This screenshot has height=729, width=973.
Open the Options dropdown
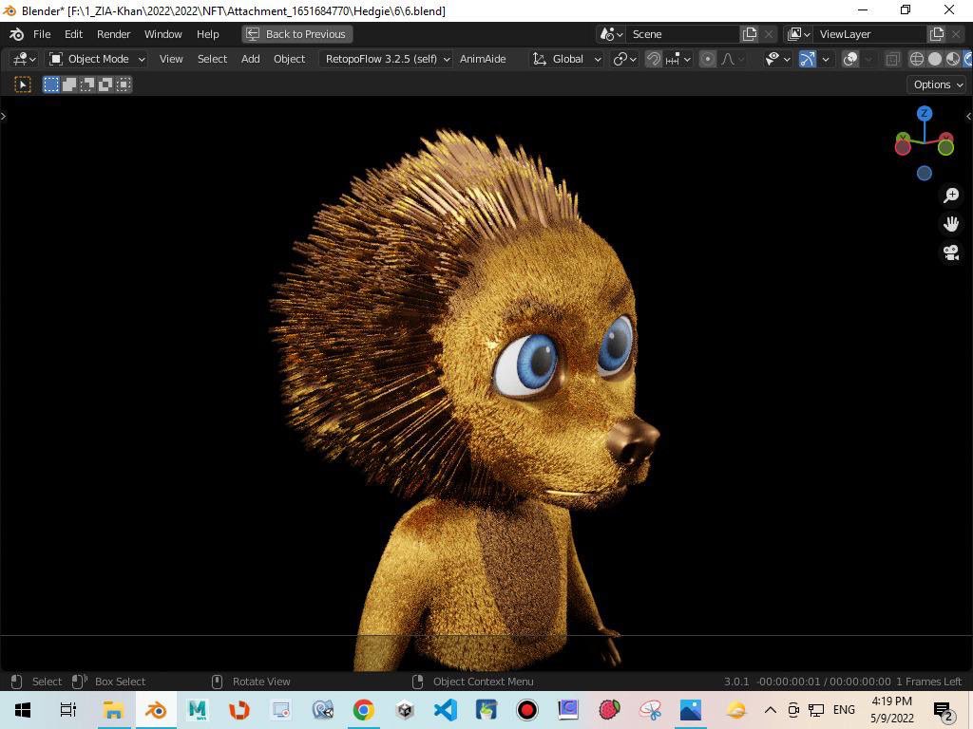(x=937, y=84)
